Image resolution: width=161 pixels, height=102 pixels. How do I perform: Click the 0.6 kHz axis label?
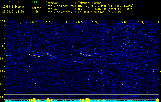(x=2, y=97)
